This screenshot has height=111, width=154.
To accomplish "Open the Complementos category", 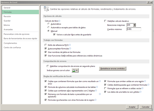I will tap(21, 43).
